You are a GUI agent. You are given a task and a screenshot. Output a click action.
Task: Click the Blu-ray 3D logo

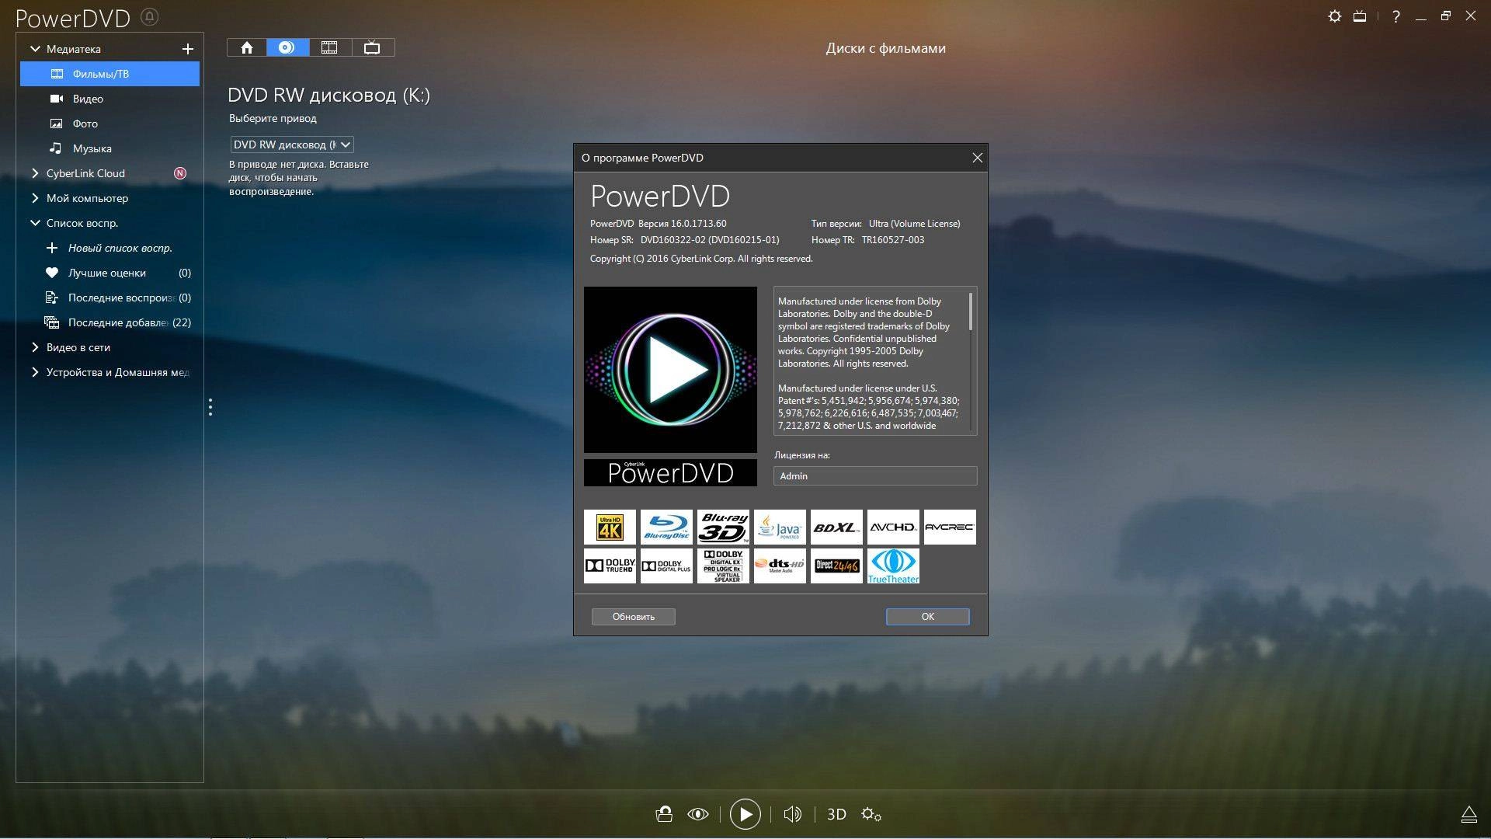(723, 527)
